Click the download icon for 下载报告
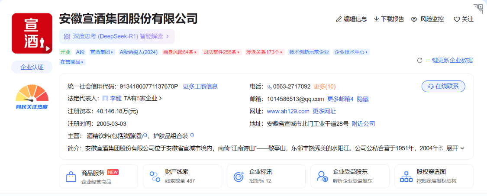Image resolution: width=487 pixels, height=196 pixels. tap(376, 19)
